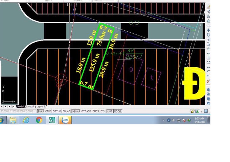This screenshot has width=230, height=162.
Task: Show hidden icons in the system tray
Action: coord(164,120)
